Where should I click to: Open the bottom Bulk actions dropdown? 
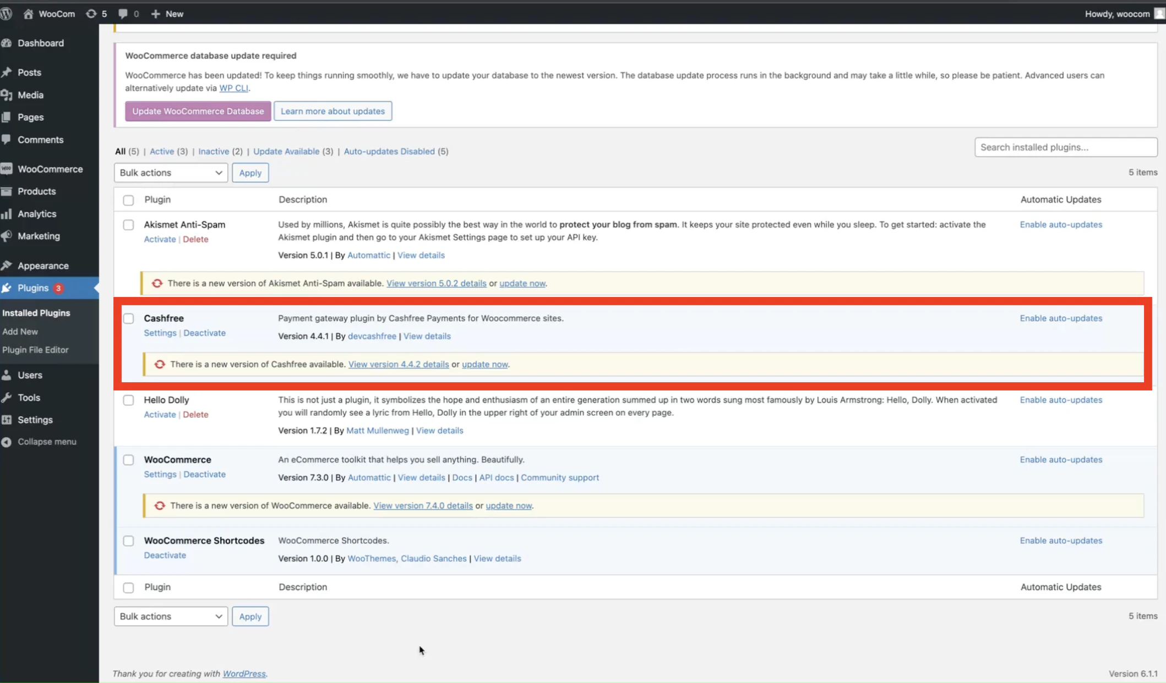click(x=170, y=616)
